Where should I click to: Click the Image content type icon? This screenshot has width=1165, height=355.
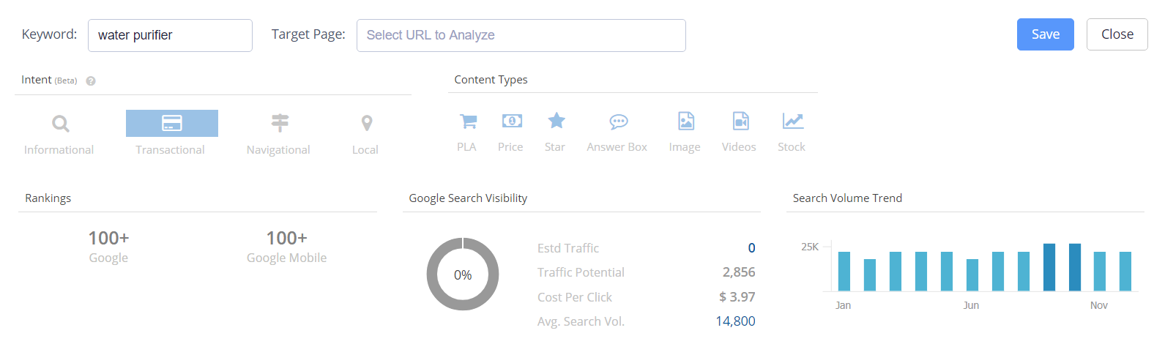(686, 121)
